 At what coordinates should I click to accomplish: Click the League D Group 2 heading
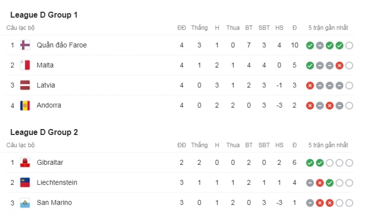[44, 132]
